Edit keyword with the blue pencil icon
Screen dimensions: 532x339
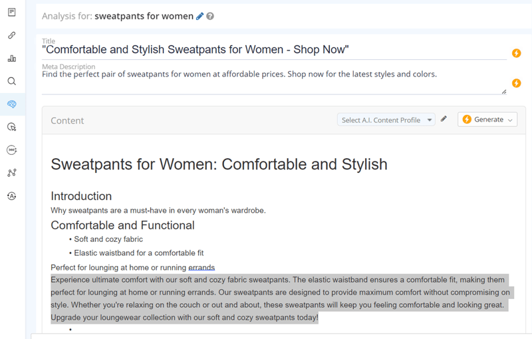click(200, 16)
